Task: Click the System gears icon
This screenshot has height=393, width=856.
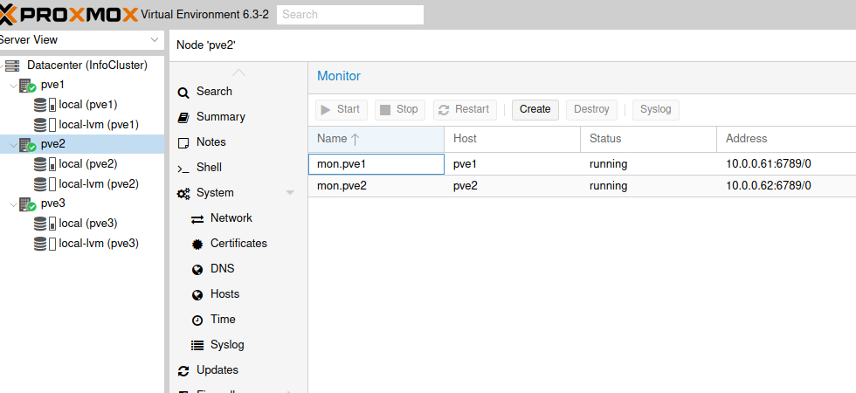Action: point(183,194)
